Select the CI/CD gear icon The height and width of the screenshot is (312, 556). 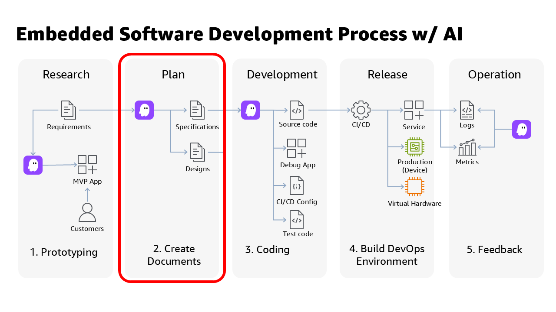pyautogui.click(x=361, y=110)
